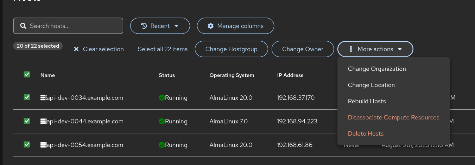Toggle the select-all checkbox in table header
The width and height of the screenshot is (475, 165).
[x=27, y=74]
